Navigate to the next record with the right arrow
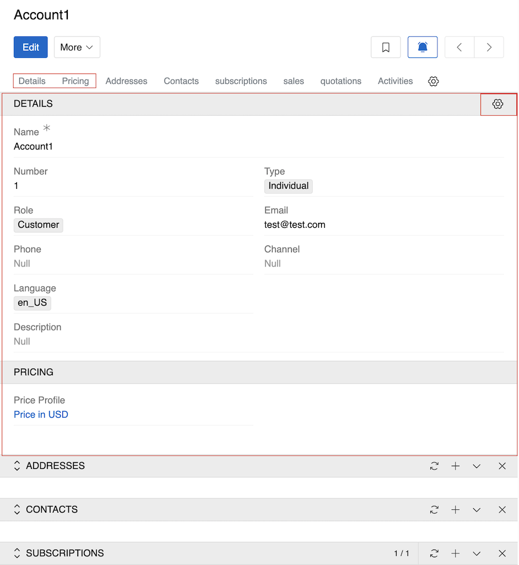519x565 pixels. tap(489, 47)
